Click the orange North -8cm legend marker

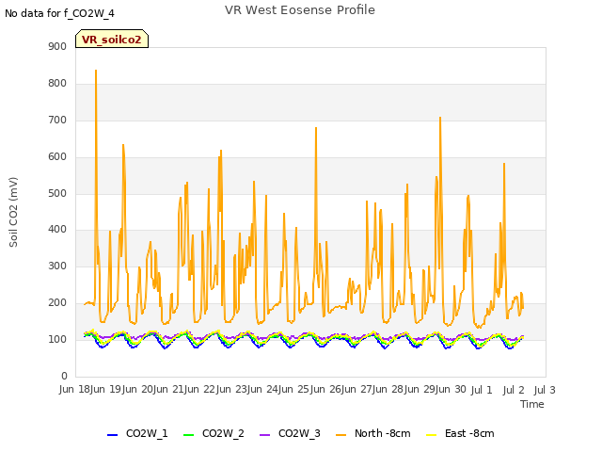(341, 435)
